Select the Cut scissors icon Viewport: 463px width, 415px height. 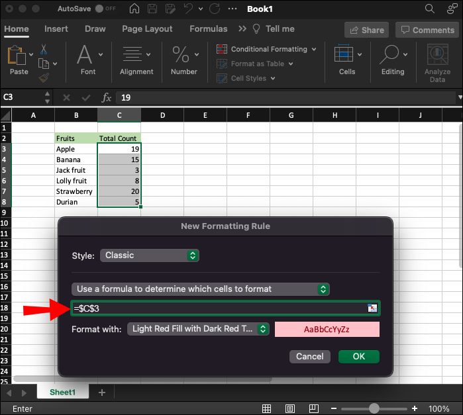click(x=44, y=50)
